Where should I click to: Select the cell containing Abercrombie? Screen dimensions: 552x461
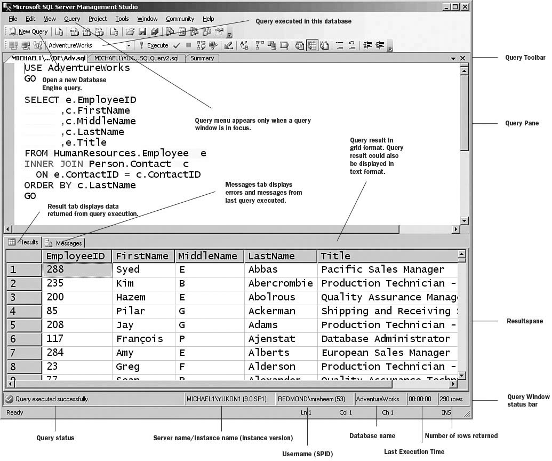tap(281, 283)
